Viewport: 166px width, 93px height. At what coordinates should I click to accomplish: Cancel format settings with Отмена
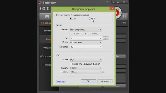[105, 81]
